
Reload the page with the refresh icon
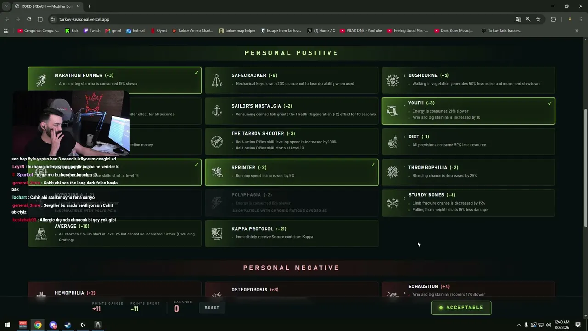(x=29, y=19)
